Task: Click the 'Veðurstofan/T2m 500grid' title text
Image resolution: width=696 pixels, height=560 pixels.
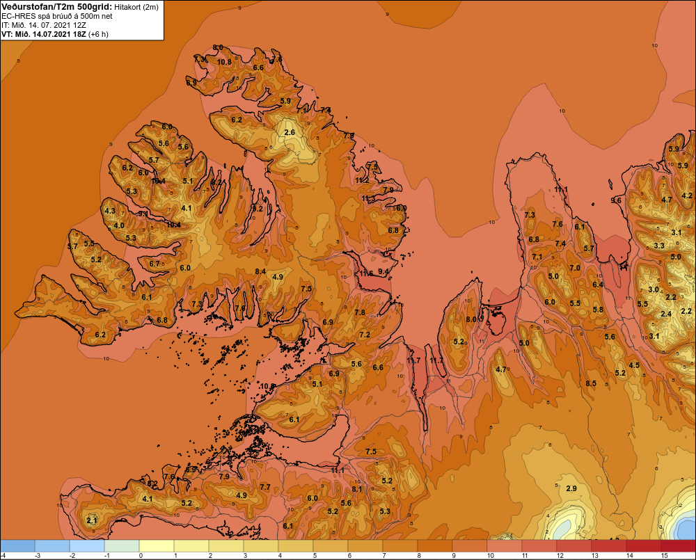Action: tap(56, 6)
